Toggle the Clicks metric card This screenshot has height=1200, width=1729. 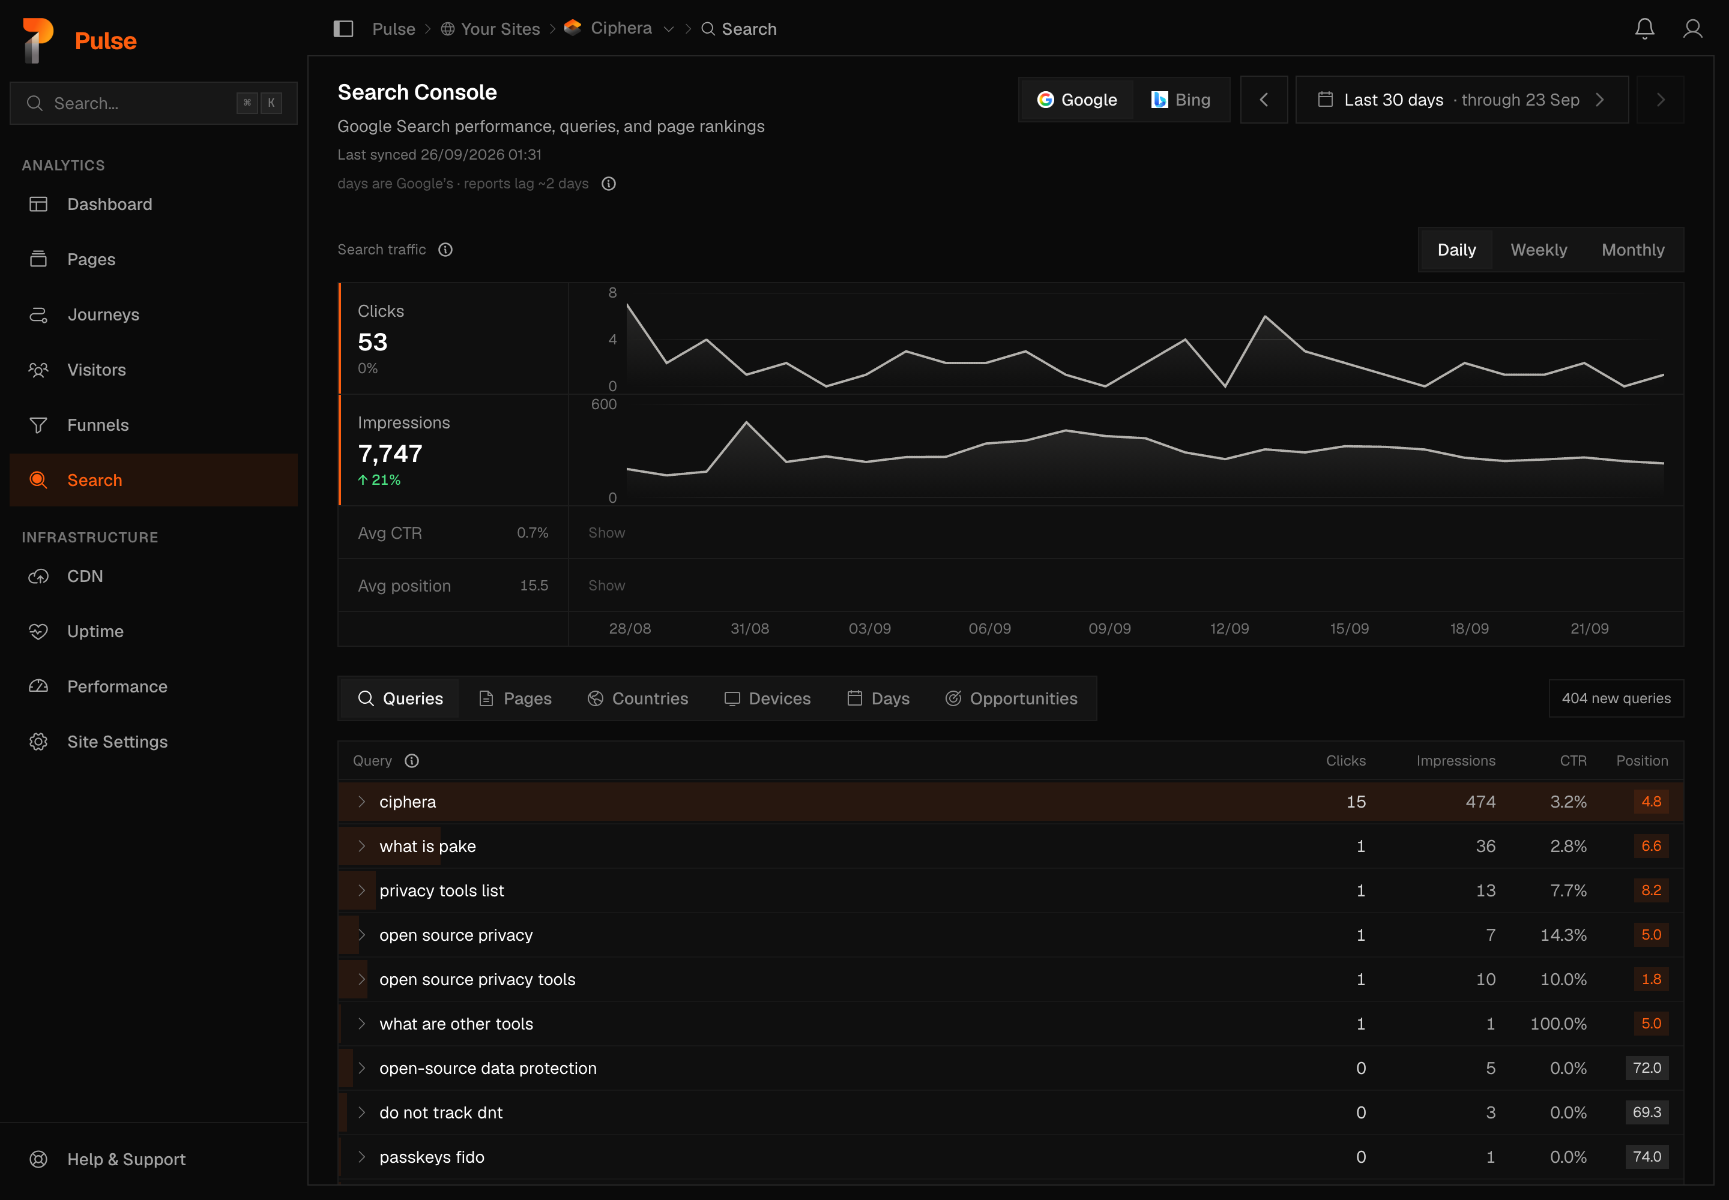pyautogui.click(x=454, y=338)
